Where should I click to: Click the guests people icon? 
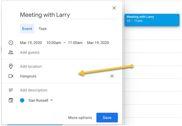coord(11,53)
